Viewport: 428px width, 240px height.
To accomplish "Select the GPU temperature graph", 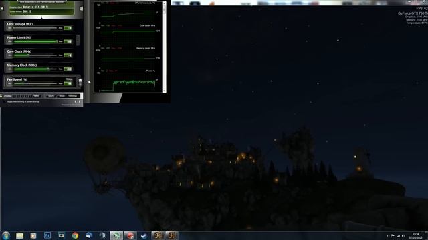I will (128, 13).
